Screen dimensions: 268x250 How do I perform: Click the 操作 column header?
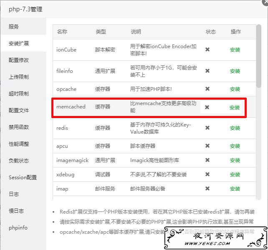[x=236, y=32]
